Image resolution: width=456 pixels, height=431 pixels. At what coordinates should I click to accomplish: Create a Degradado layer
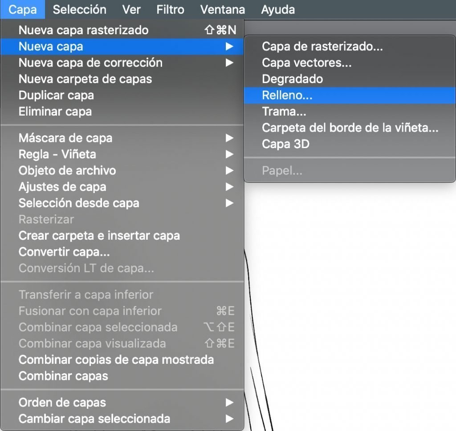point(350,79)
